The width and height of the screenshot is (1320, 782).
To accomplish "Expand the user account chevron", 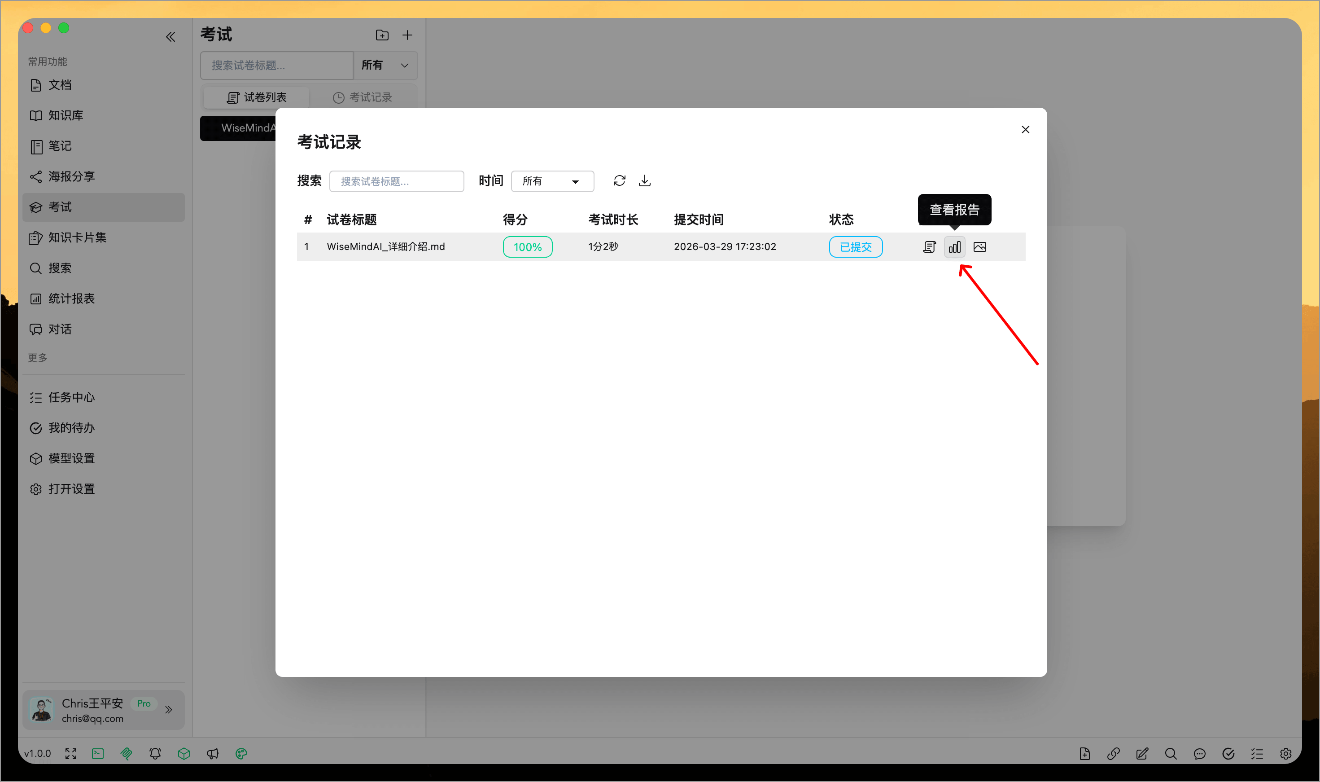I will coord(169,709).
